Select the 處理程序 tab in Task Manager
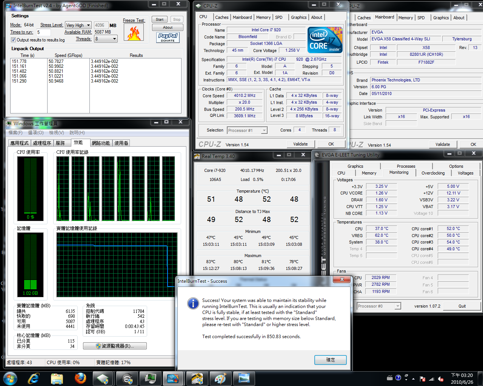 click(x=42, y=143)
